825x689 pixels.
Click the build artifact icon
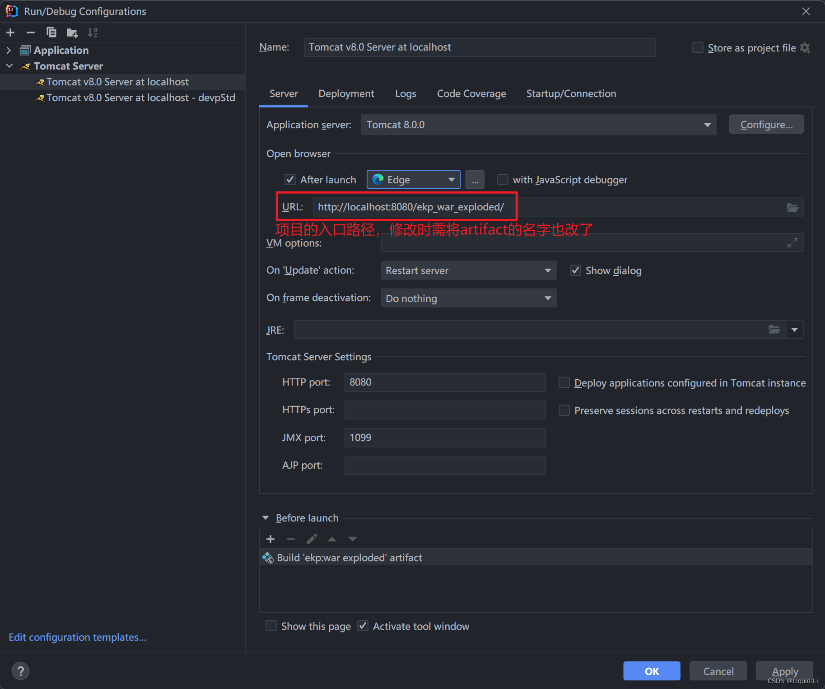(268, 558)
